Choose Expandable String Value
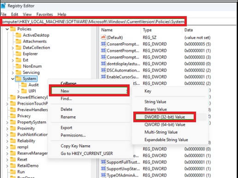238x178 pixels. [x=166, y=140]
